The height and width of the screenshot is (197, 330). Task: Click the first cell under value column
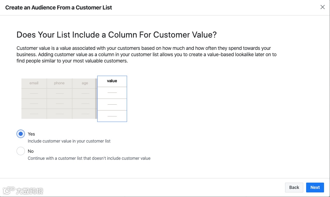click(x=112, y=92)
